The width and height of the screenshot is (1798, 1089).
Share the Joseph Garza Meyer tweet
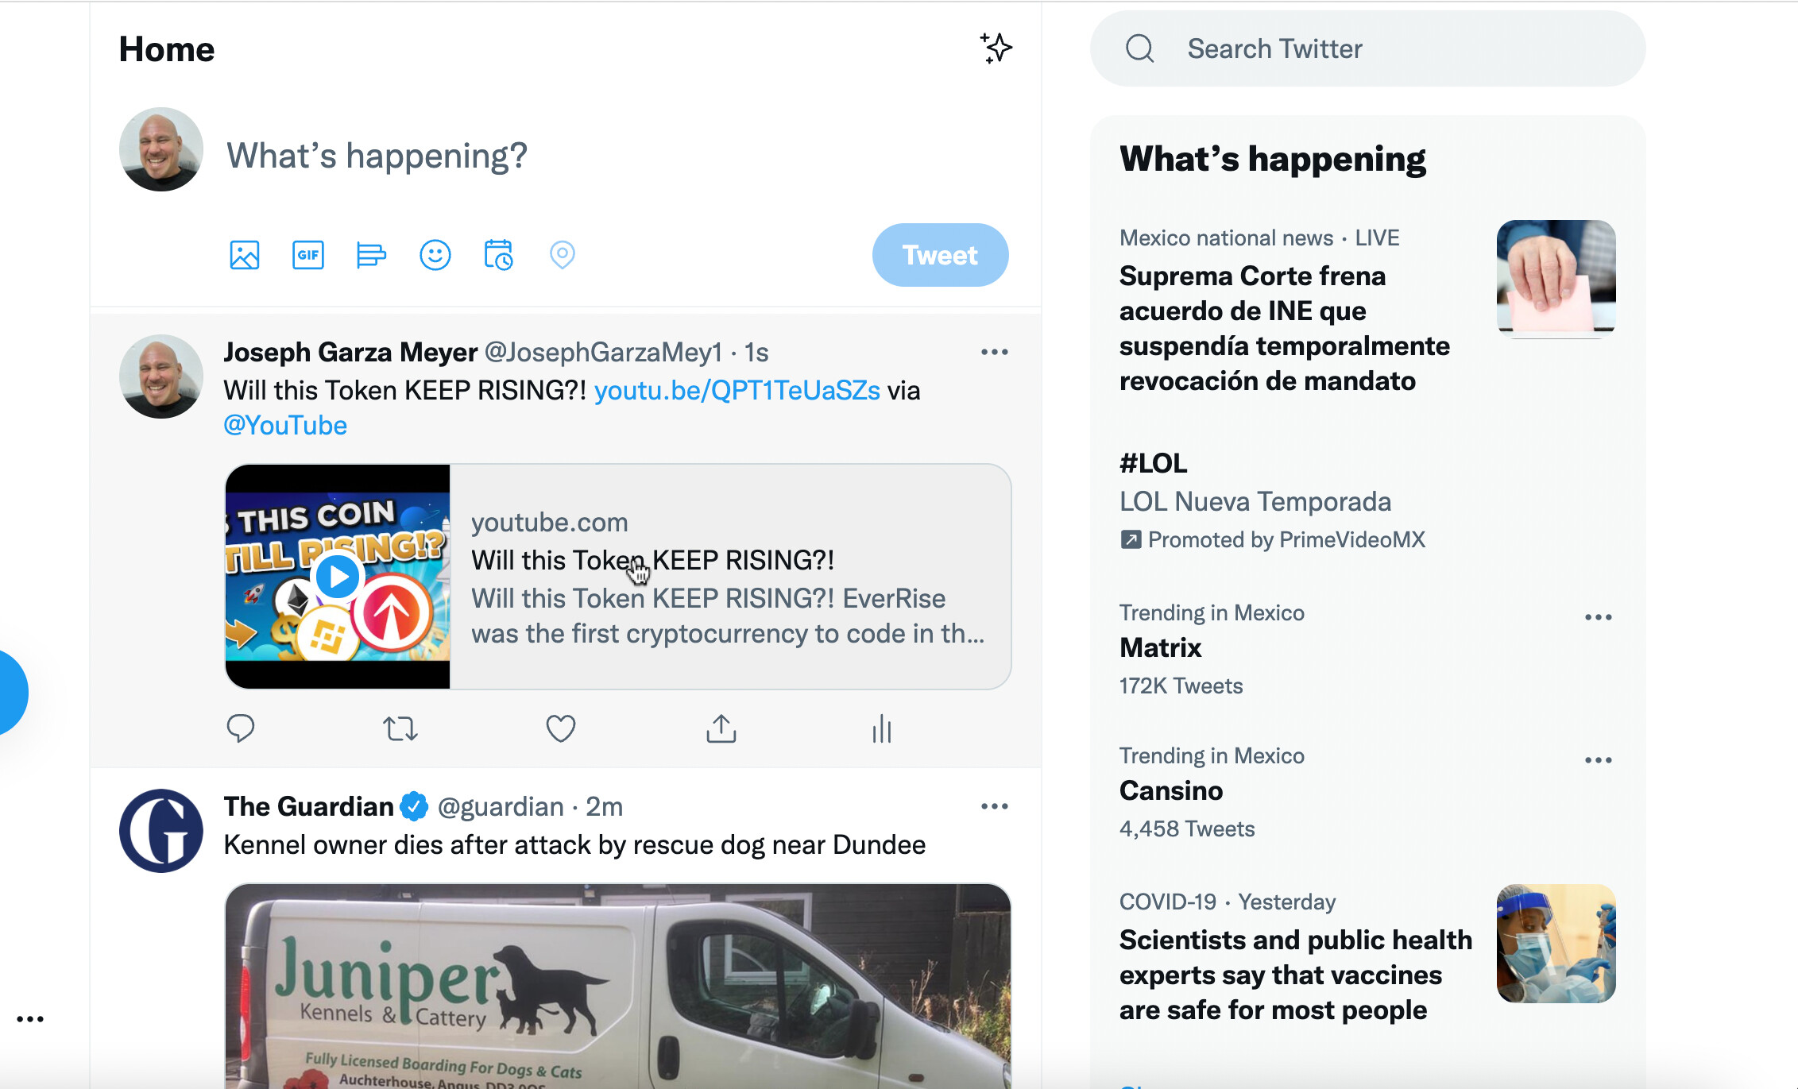pyautogui.click(x=721, y=728)
